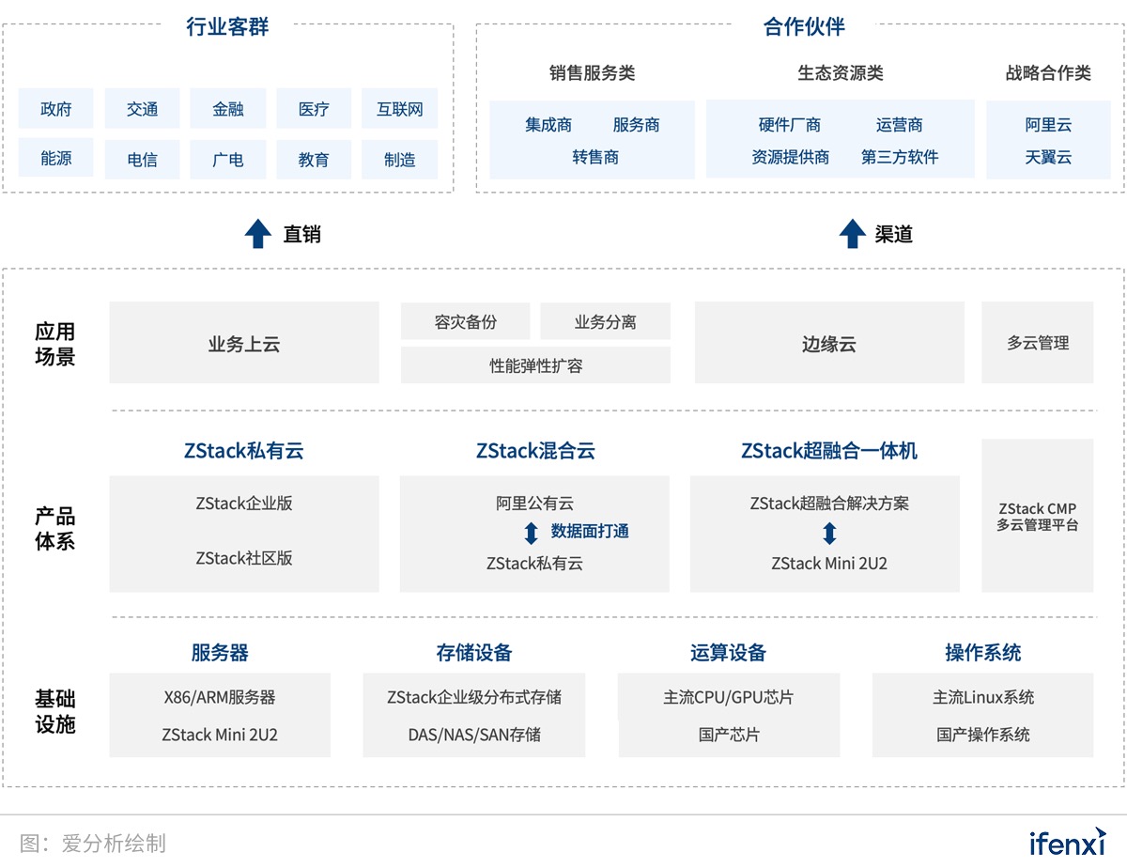Viewport: 1127px width, 868px height.
Task: Select the 电信 industry box
Action: [x=142, y=159]
